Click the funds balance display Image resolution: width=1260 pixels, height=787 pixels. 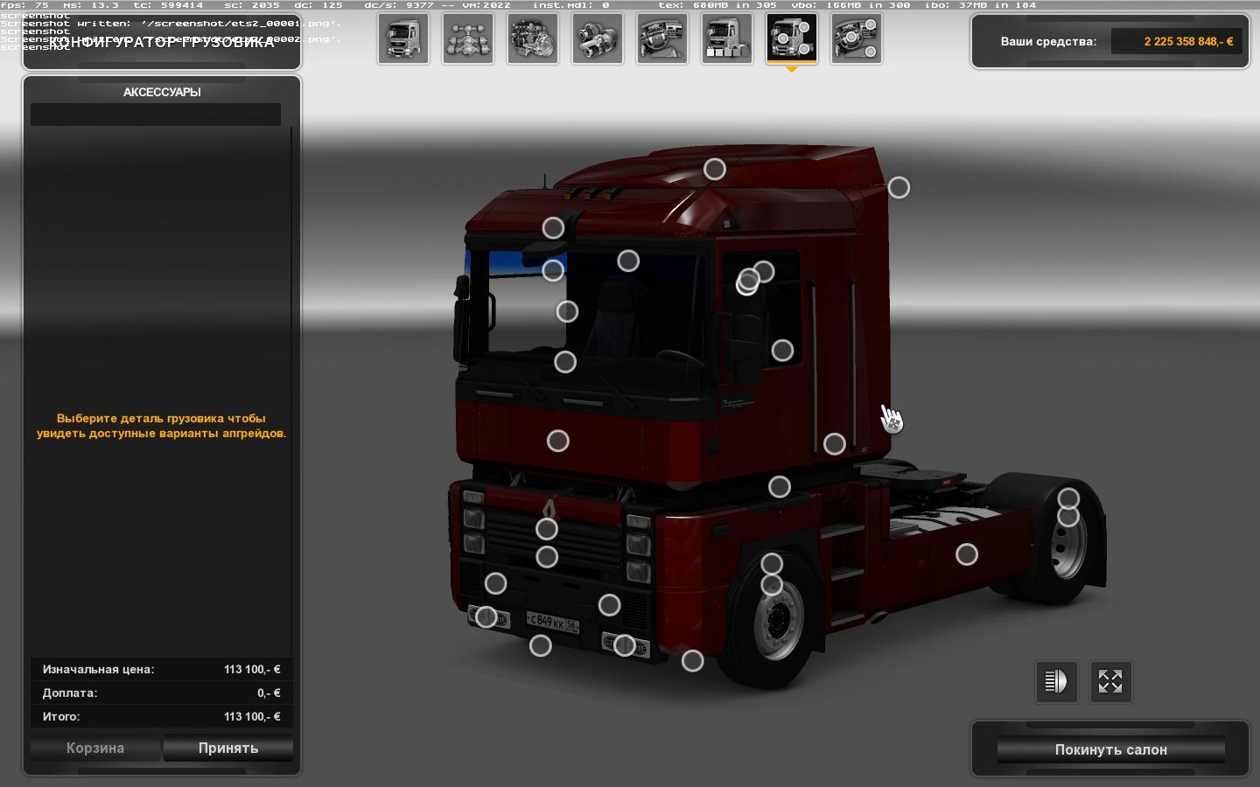click(x=1176, y=41)
